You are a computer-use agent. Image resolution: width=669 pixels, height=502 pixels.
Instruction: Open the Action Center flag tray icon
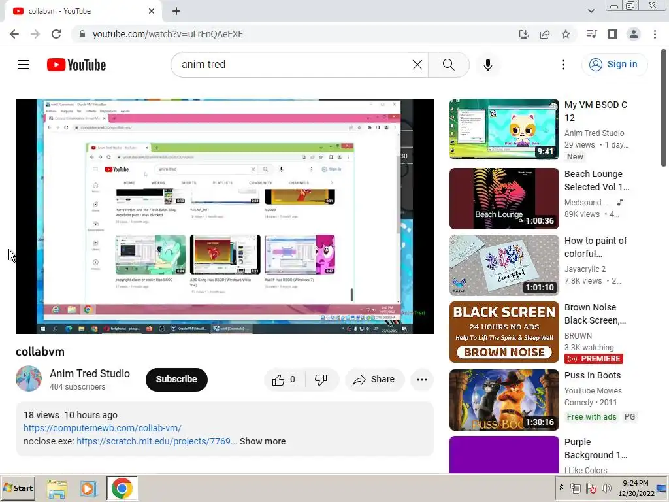591,488
